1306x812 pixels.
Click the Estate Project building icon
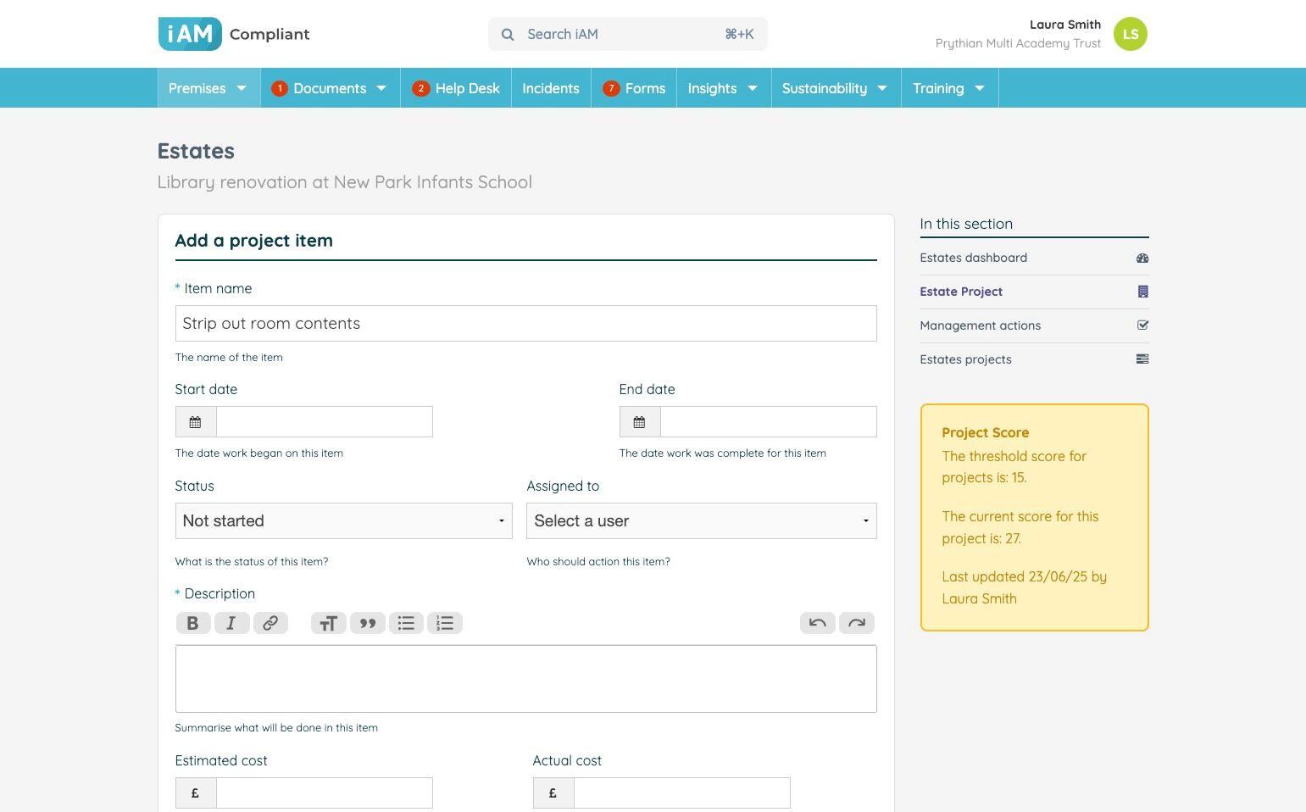[1142, 292]
